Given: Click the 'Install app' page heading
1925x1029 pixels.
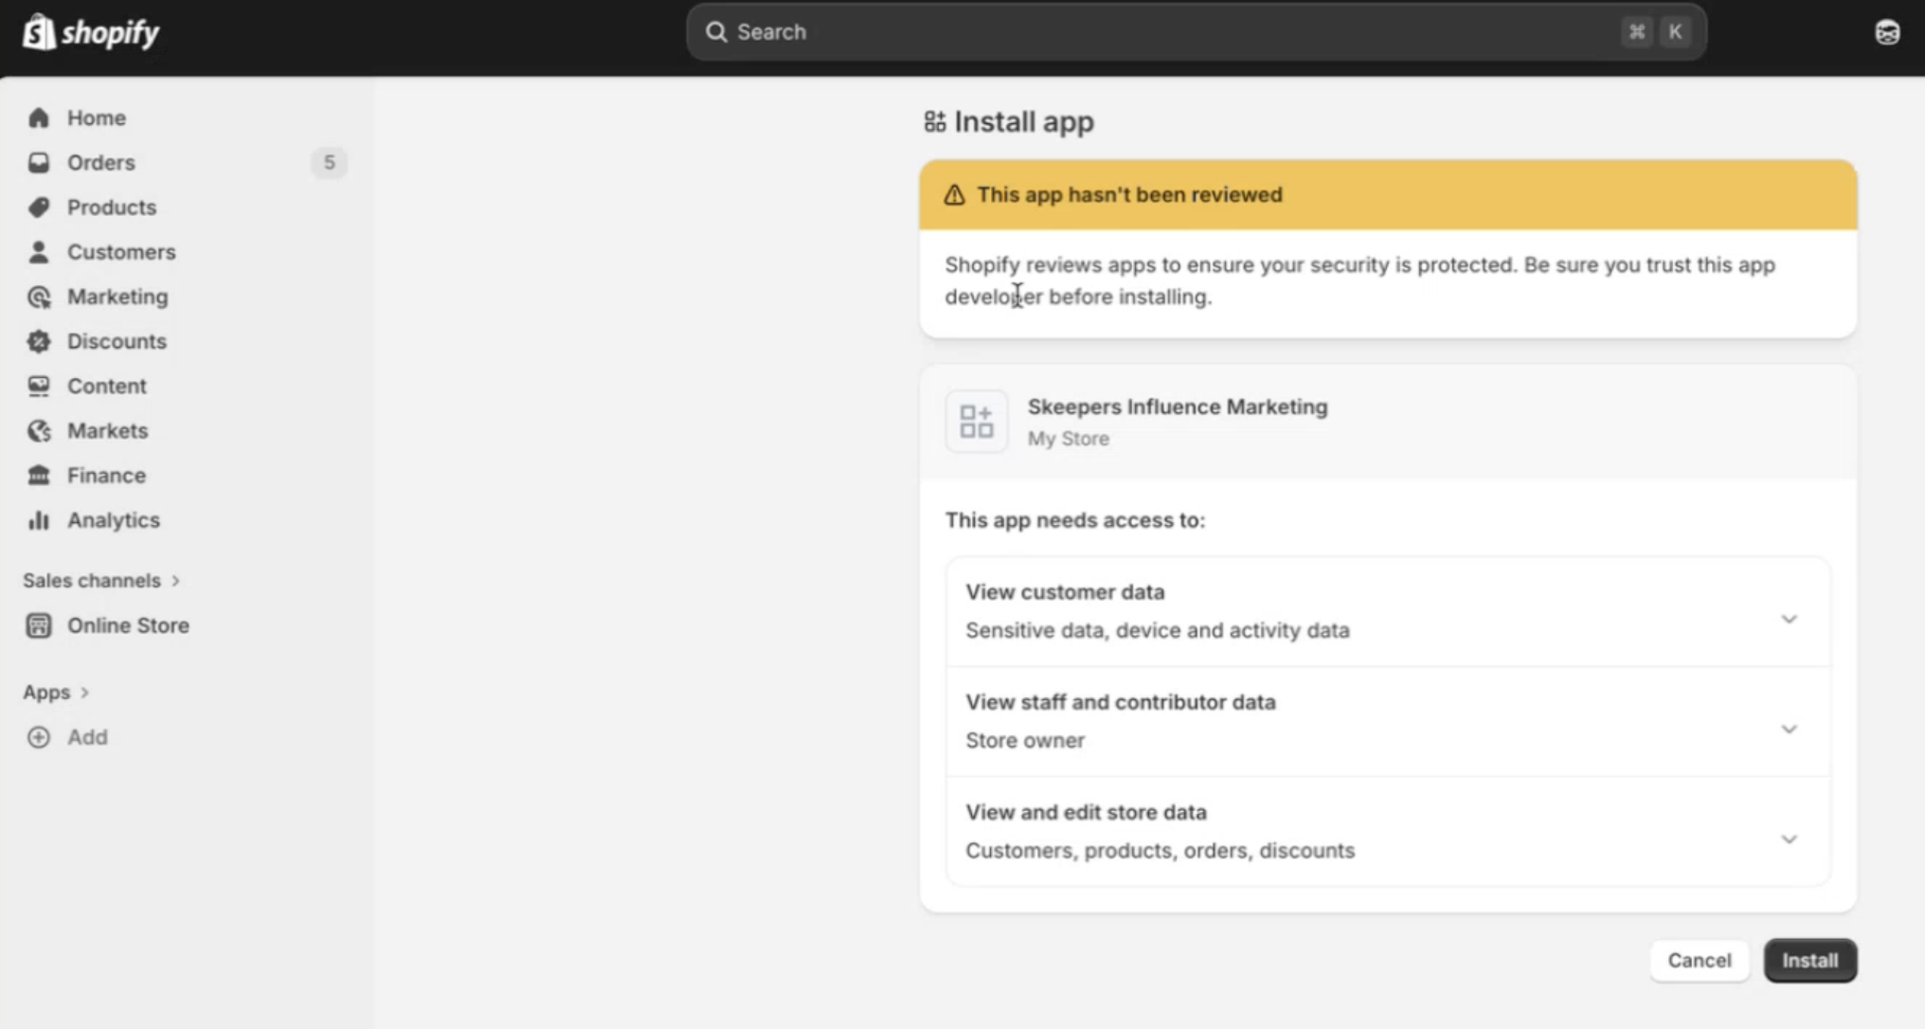Looking at the screenshot, I should [1023, 121].
